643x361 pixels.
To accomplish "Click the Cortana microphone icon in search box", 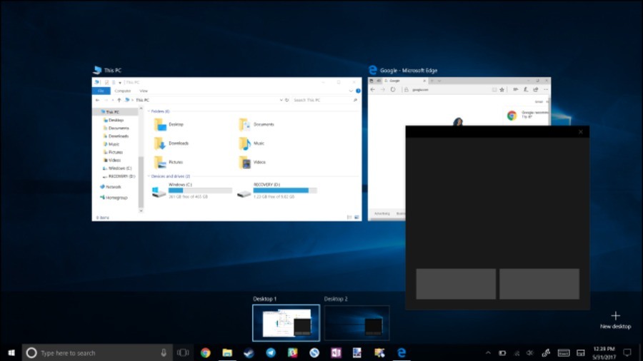I will 164,352.
